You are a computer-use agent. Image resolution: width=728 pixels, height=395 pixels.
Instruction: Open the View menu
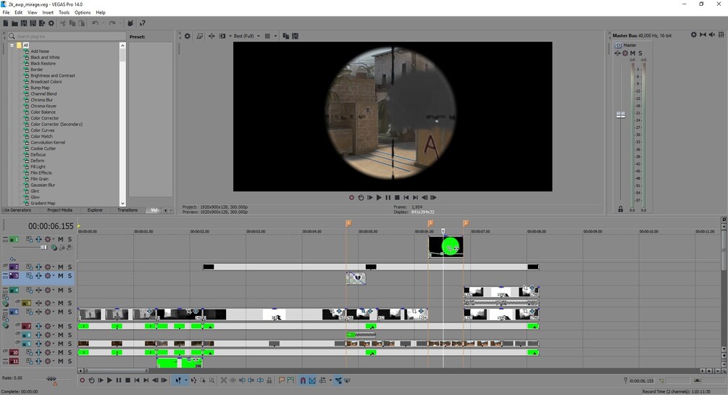coord(32,12)
